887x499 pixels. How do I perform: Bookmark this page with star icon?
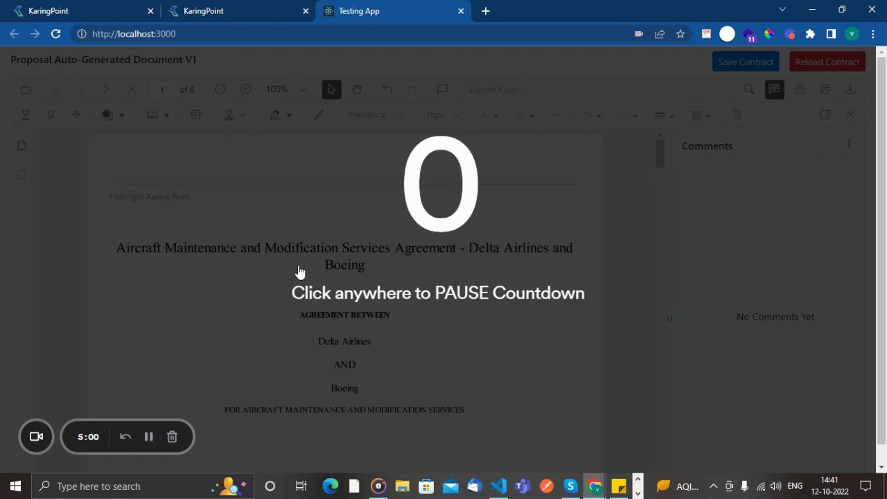point(680,33)
